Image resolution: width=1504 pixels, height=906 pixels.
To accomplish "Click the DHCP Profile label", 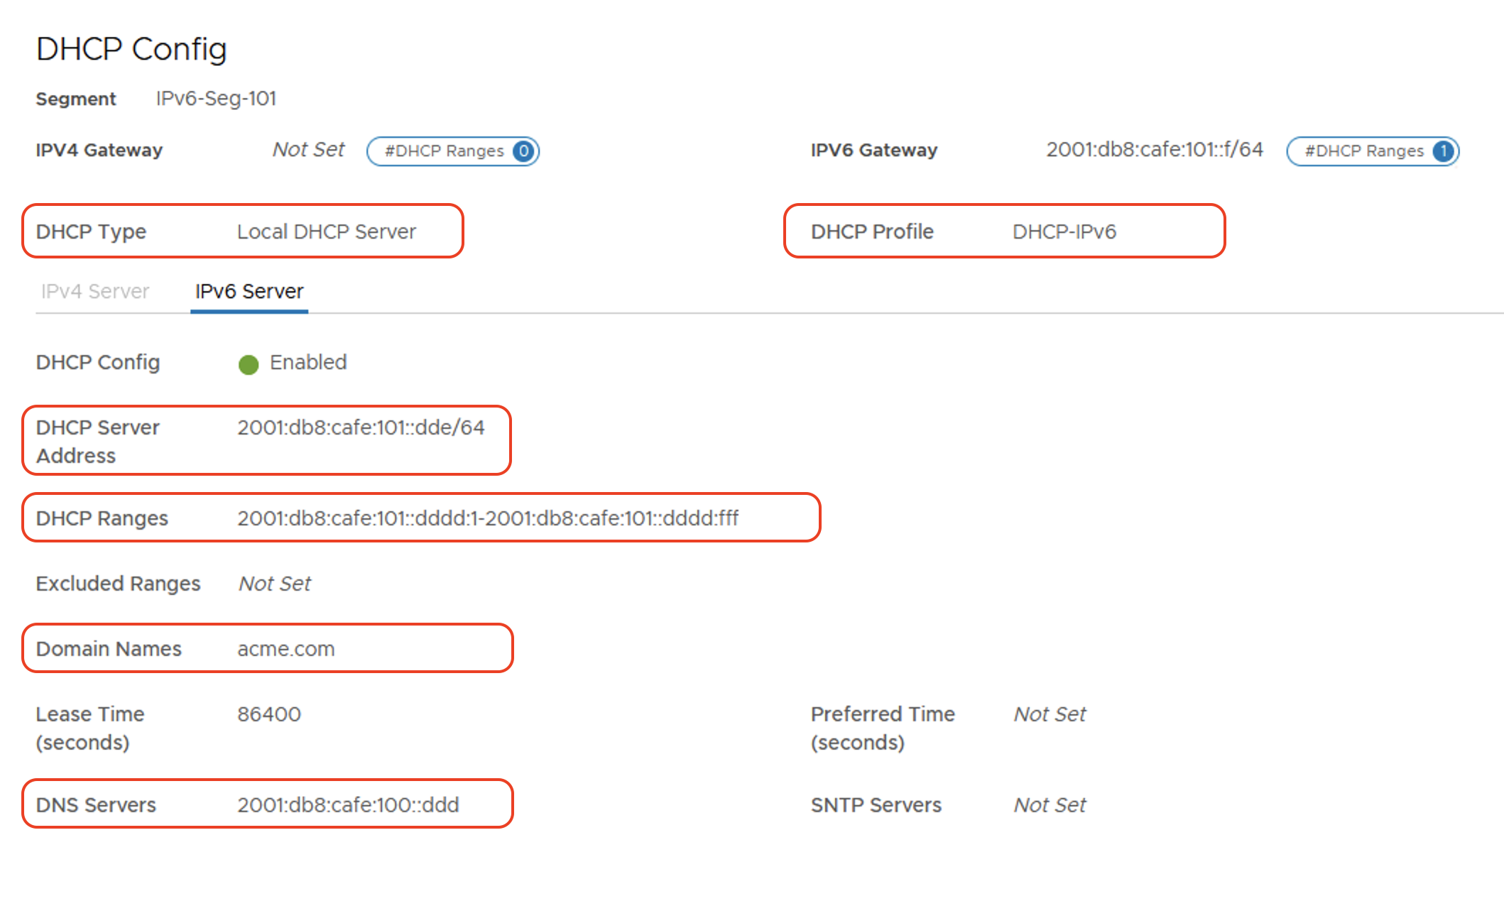I will tap(872, 231).
